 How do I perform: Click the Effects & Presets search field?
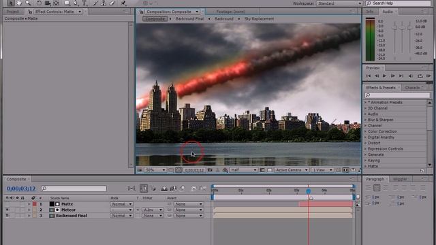point(397,95)
